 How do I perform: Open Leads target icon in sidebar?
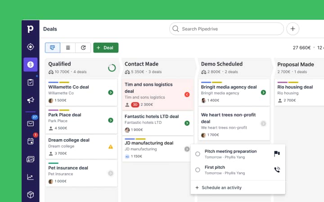tap(31, 47)
